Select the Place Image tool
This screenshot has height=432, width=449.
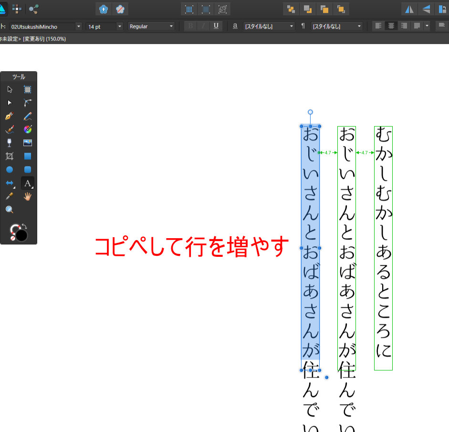[28, 143]
